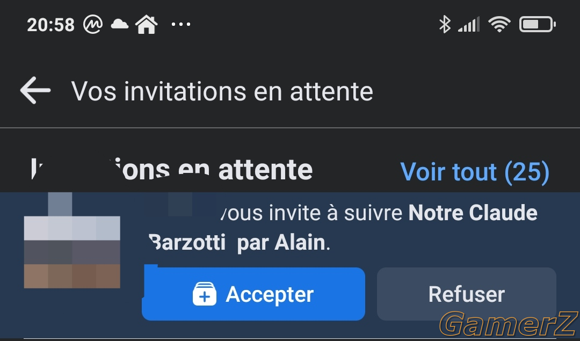Tap the three-dots overflow in status bar
This screenshot has width=580, height=341.
[x=181, y=24]
